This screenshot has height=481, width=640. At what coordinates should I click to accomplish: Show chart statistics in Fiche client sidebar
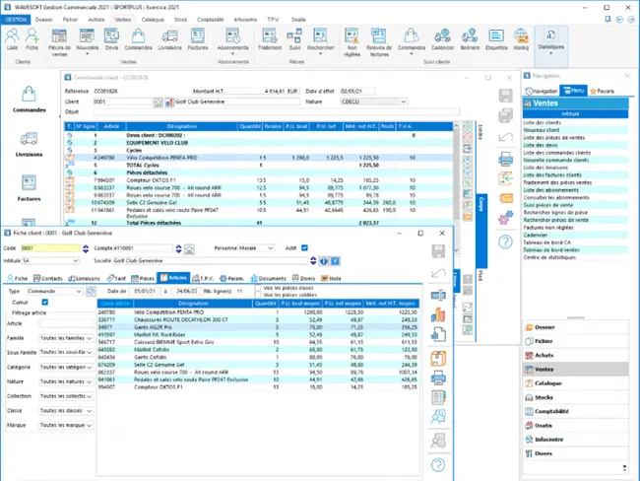[438, 314]
